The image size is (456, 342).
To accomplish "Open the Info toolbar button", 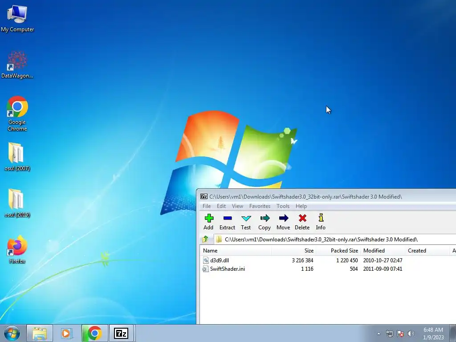I will [321, 222].
